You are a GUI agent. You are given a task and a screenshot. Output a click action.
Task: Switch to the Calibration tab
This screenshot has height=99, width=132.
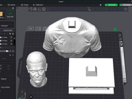38,5
